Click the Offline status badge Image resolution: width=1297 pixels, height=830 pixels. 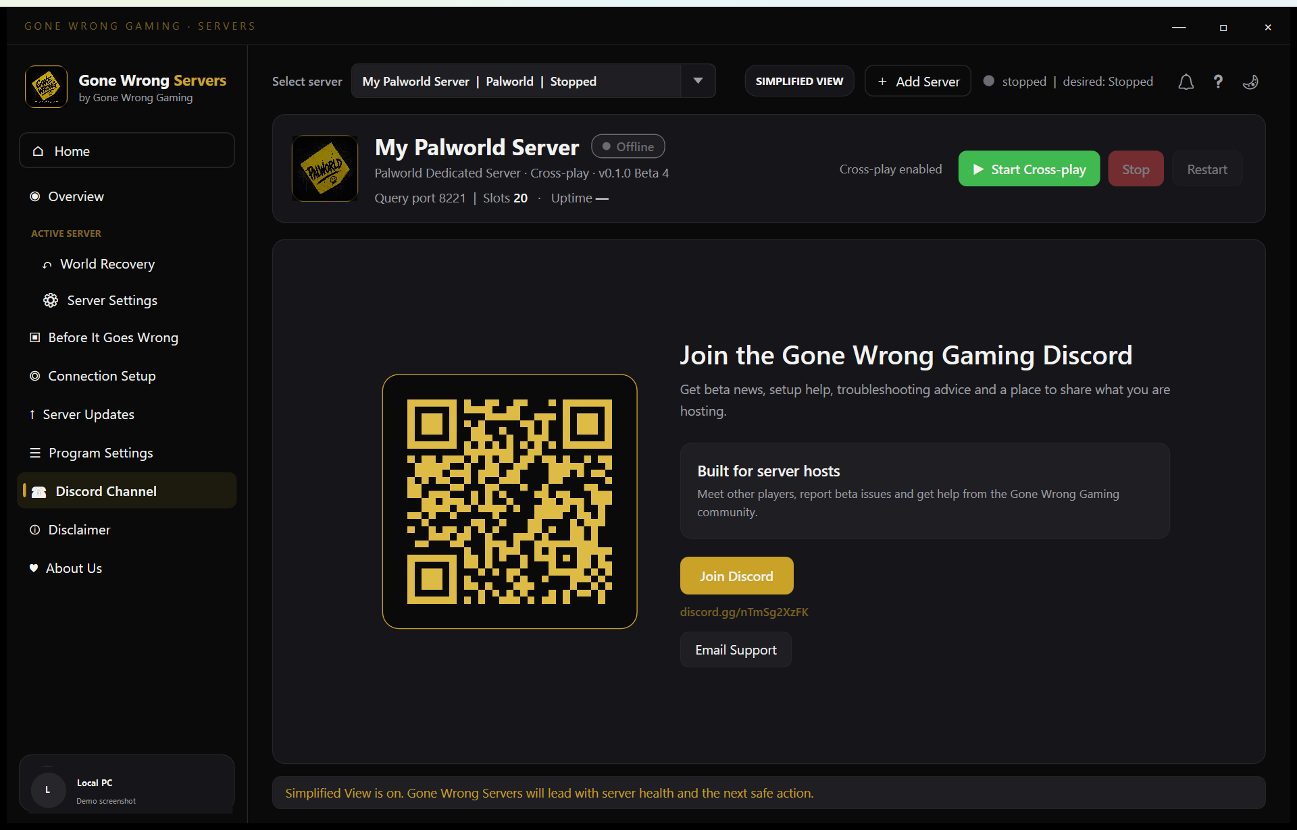pos(628,146)
